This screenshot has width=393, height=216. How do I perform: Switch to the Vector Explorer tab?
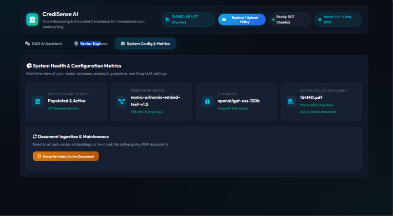point(91,43)
